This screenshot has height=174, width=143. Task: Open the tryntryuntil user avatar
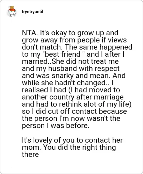tap(12, 11)
